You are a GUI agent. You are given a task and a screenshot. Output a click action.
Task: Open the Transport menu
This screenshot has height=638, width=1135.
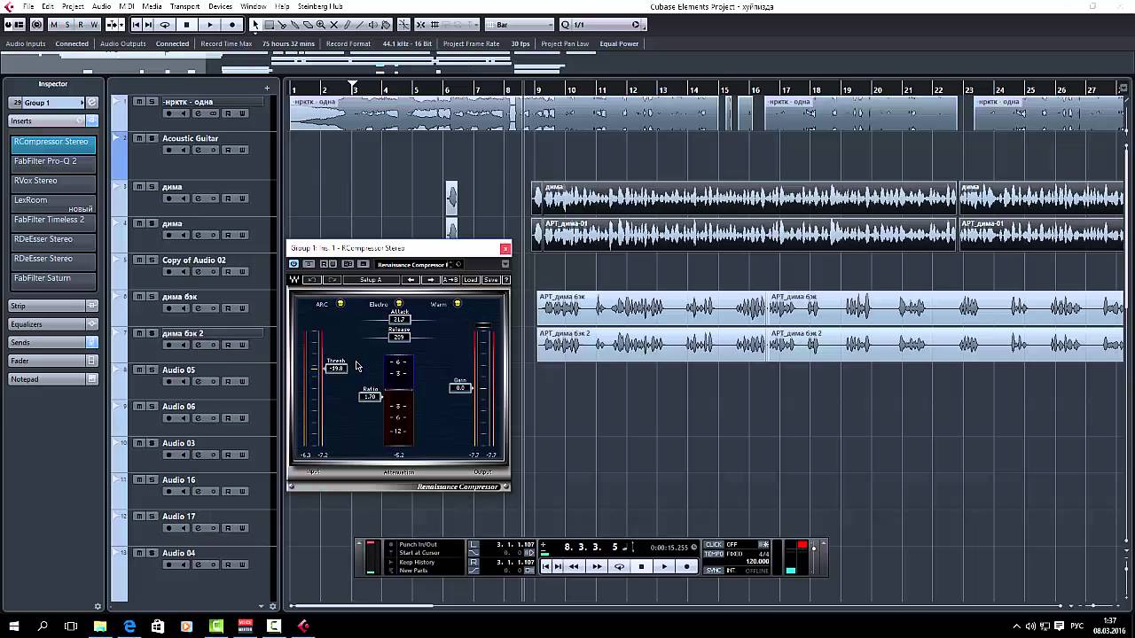(184, 6)
